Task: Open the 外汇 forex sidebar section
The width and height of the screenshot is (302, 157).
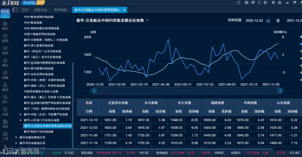Action: (x=5, y=99)
